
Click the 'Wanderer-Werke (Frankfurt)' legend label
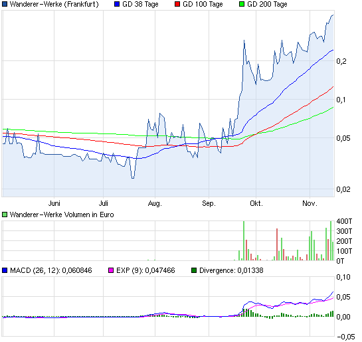[x=54, y=4]
